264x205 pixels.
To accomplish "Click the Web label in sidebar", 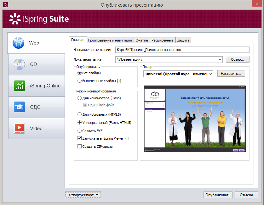I will click(x=34, y=43).
